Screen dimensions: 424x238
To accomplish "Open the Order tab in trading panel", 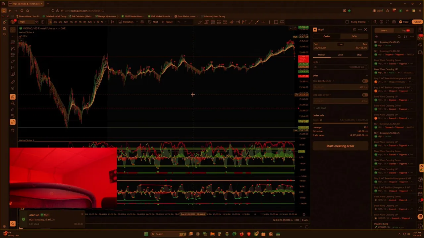I will tap(327, 36).
